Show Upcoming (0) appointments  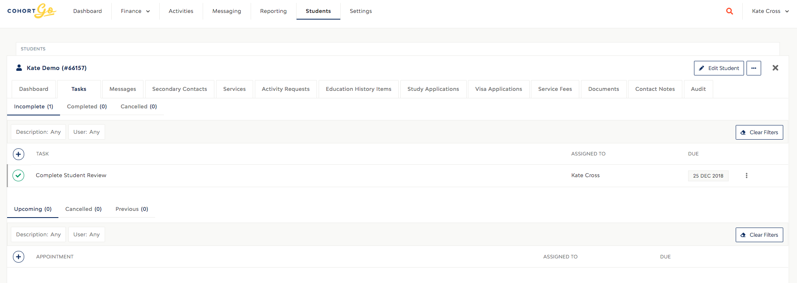pos(33,209)
